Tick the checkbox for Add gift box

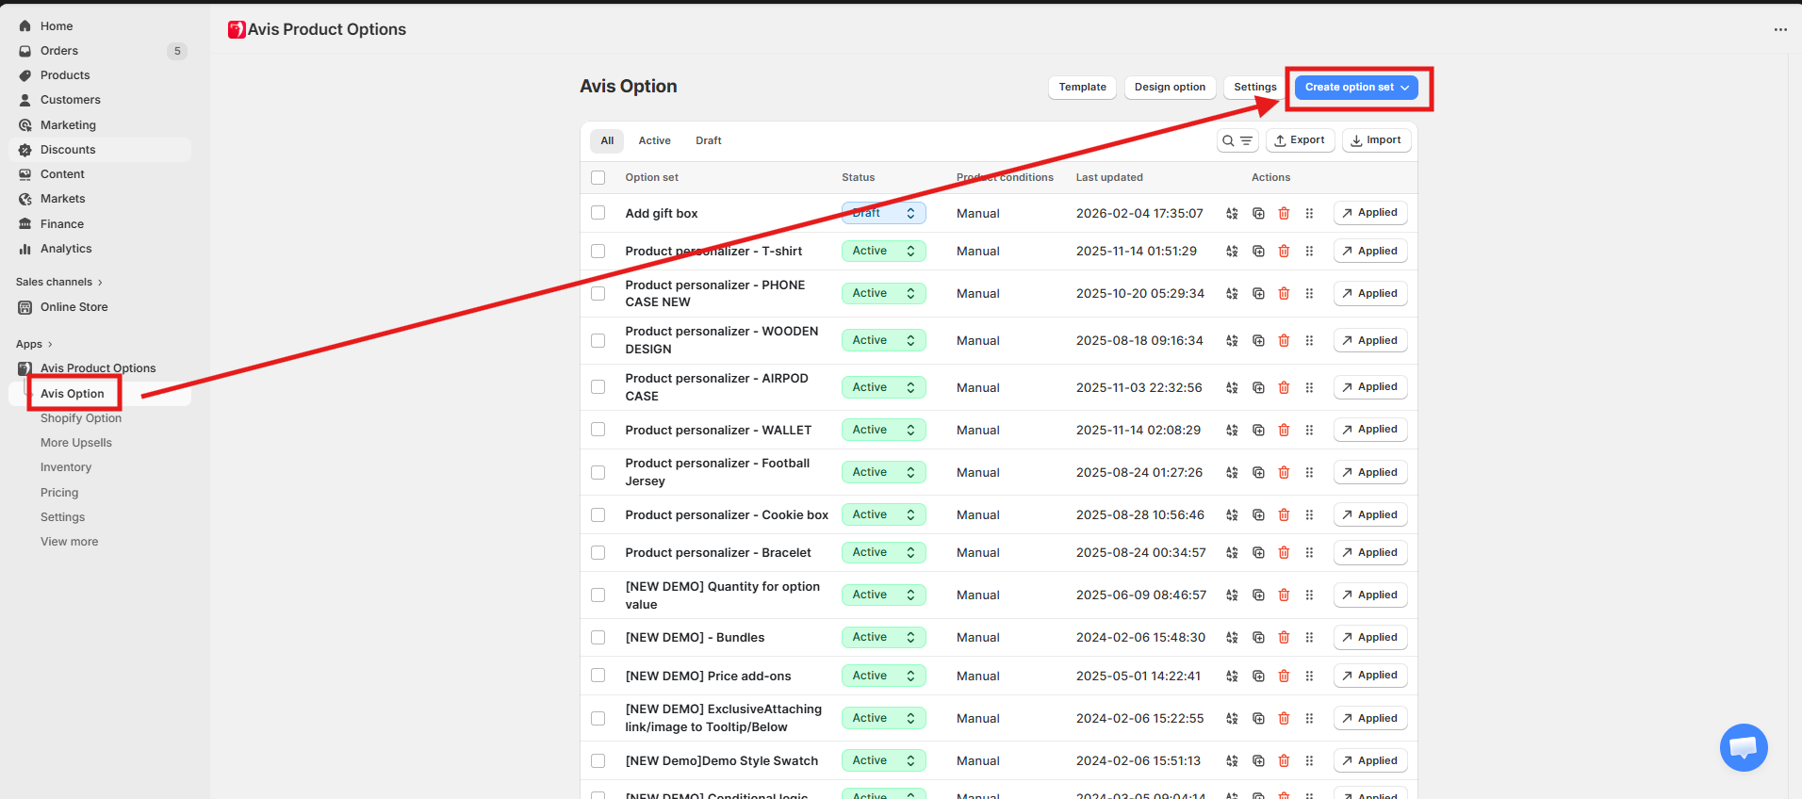(x=598, y=213)
